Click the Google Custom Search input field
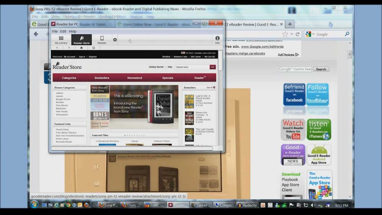The width and height of the screenshot is (382, 215). (x=295, y=69)
